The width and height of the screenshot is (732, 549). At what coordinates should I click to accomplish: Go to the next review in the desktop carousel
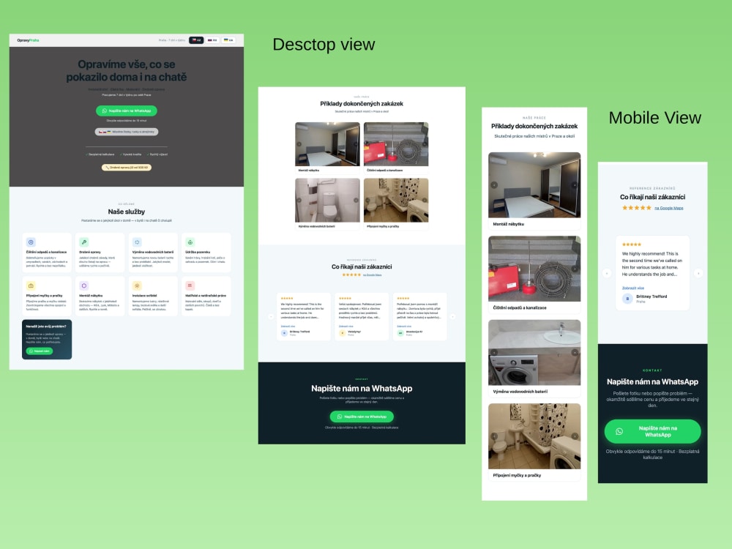click(x=452, y=316)
